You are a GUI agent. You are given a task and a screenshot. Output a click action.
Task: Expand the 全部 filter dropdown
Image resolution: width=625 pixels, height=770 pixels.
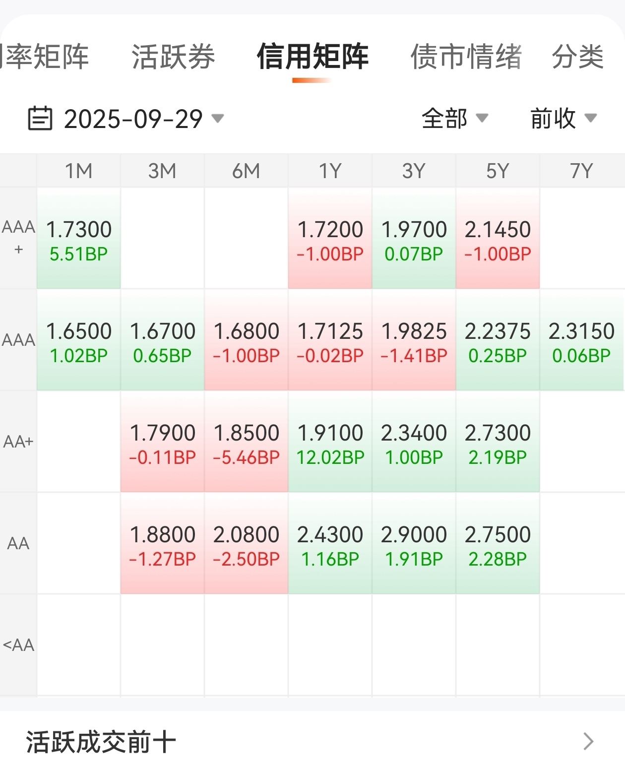coord(482,118)
